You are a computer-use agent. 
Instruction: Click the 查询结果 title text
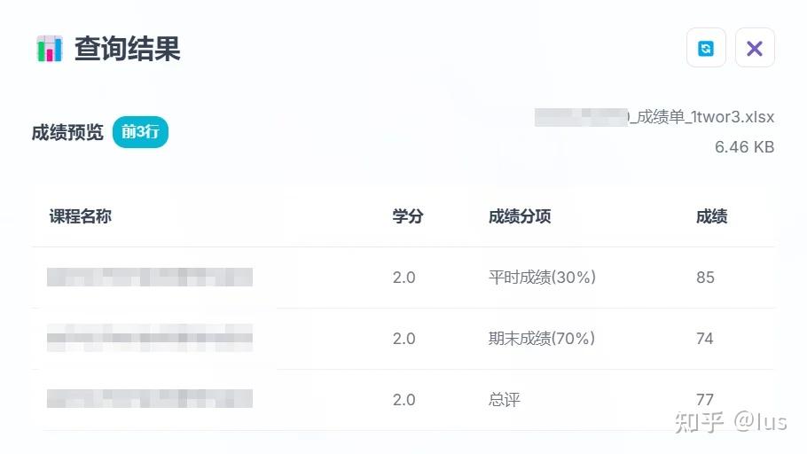(128, 49)
